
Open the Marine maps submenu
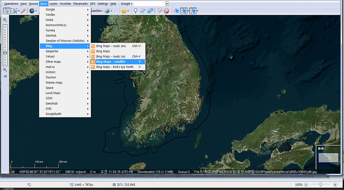[x=65, y=83]
